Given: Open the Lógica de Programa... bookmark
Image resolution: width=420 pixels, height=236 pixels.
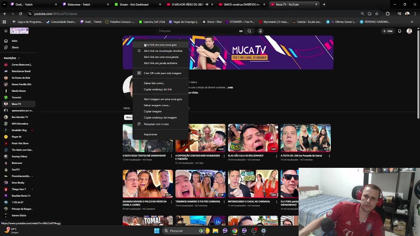Looking at the screenshot, I should [28, 22].
